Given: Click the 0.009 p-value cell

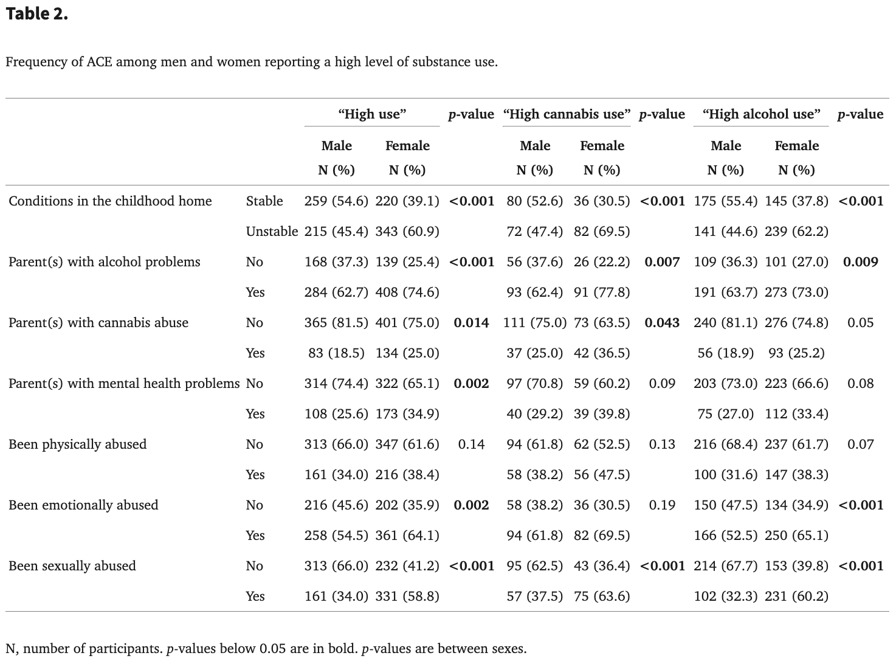Looking at the screenshot, I should point(860,261).
